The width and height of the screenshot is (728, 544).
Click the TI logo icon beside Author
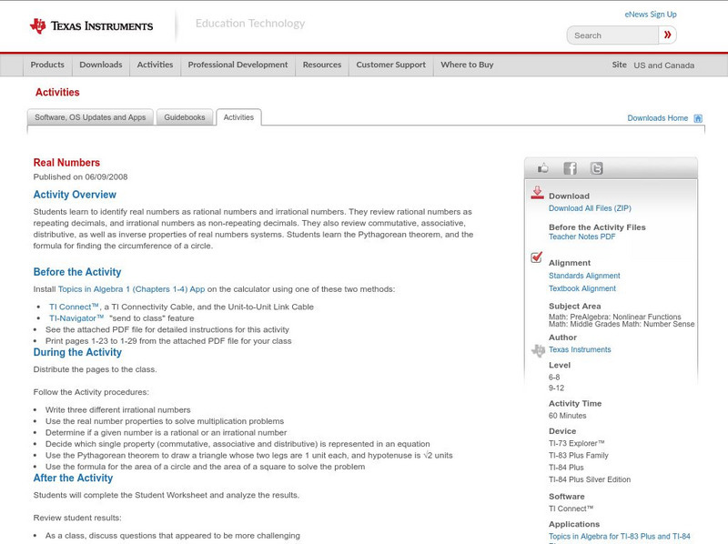(x=538, y=350)
